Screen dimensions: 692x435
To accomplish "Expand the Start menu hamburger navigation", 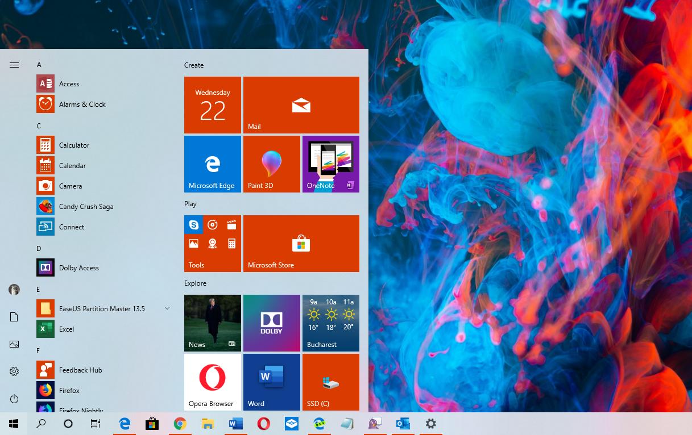I will pyautogui.click(x=14, y=65).
